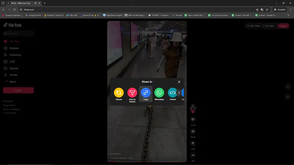294x165 pixels.
Task: Reload the TikTok page
Action: pyautogui.click(x=14, y=10)
